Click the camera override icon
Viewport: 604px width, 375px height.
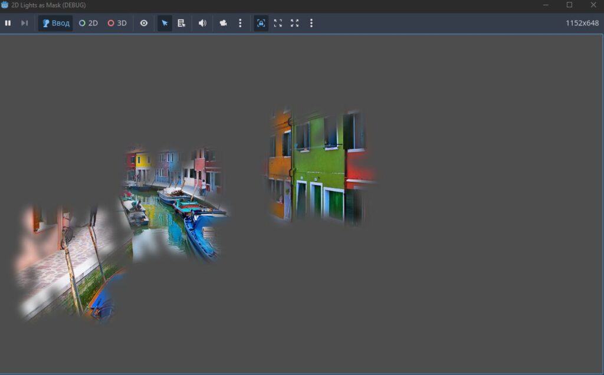[x=223, y=23]
